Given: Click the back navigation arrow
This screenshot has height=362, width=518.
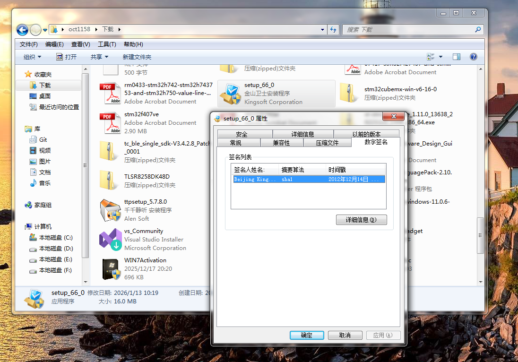Looking at the screenshot, I should point(22,30).
